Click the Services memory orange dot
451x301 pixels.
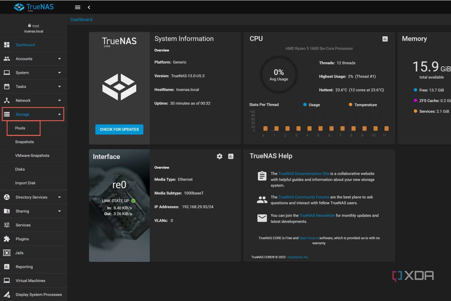click(415, 111)
